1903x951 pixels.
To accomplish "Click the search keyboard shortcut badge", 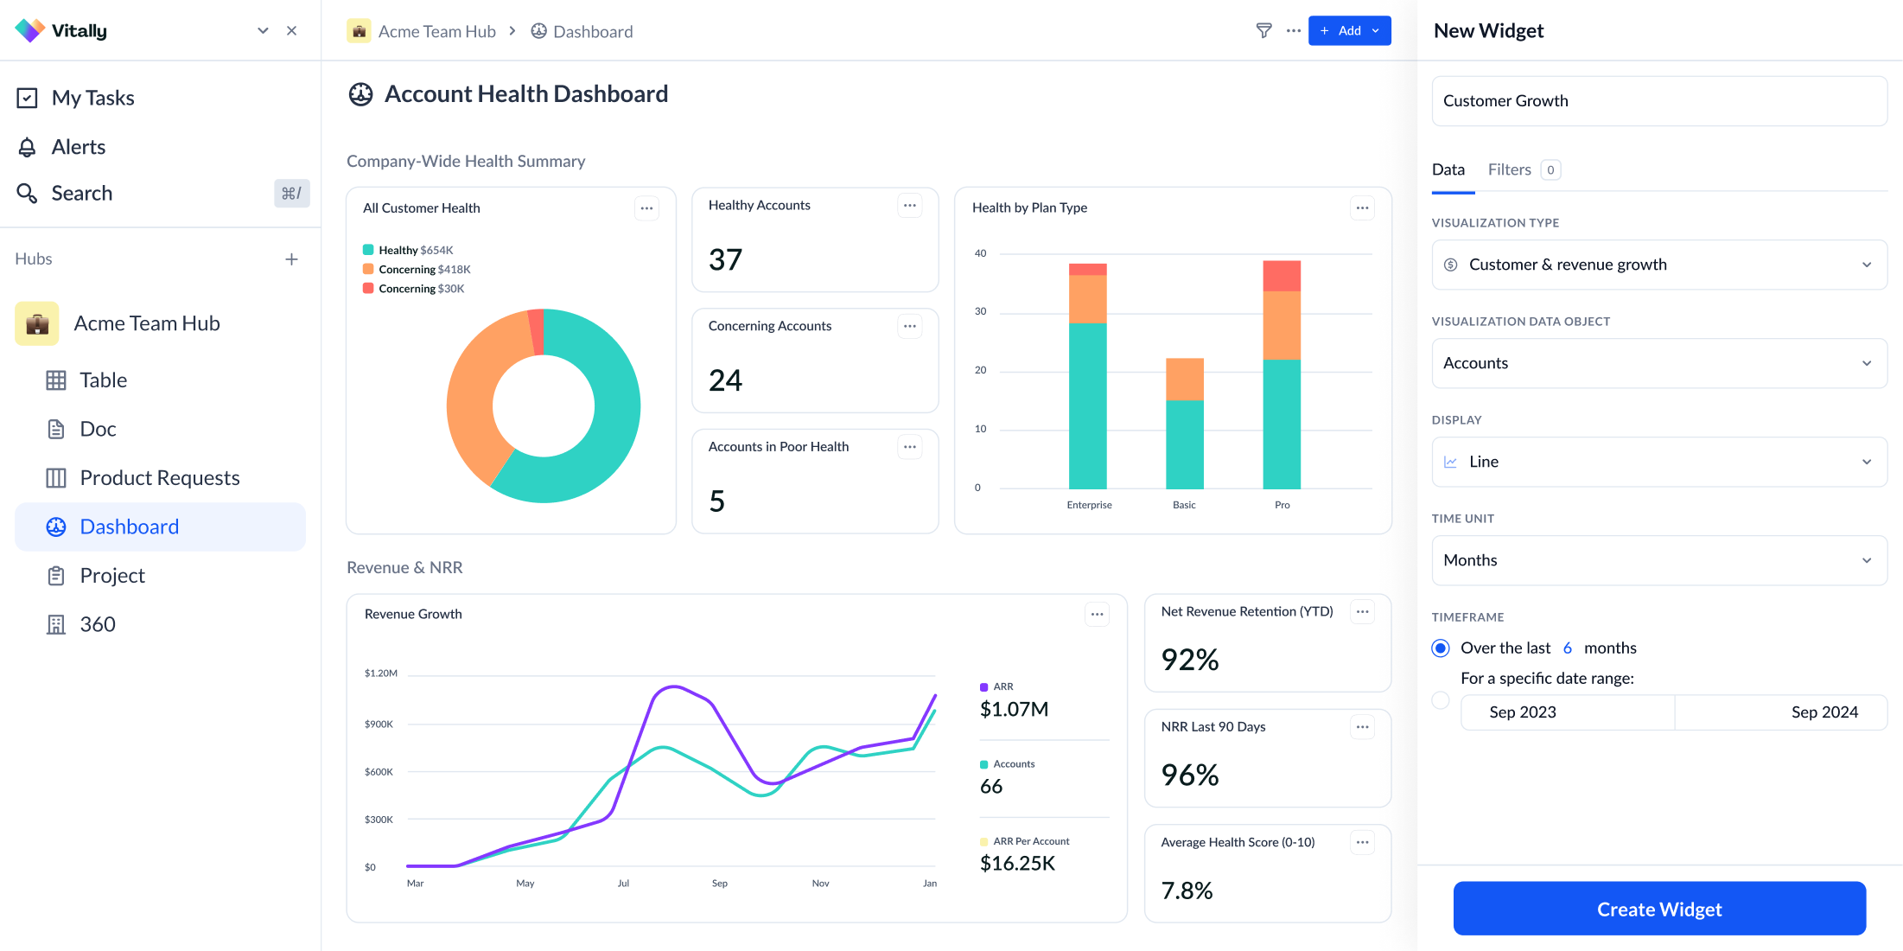I will point(291,193).
